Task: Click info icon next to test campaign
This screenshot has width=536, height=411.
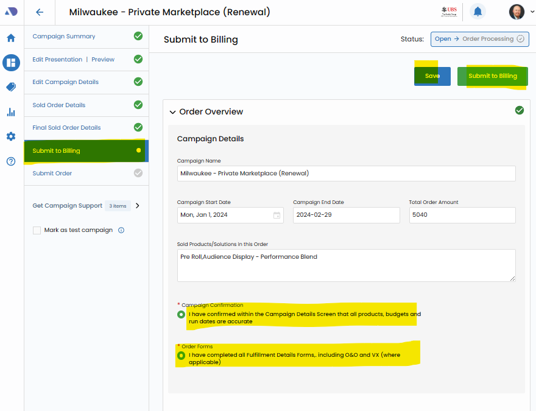Action: (x=121, y=230)
